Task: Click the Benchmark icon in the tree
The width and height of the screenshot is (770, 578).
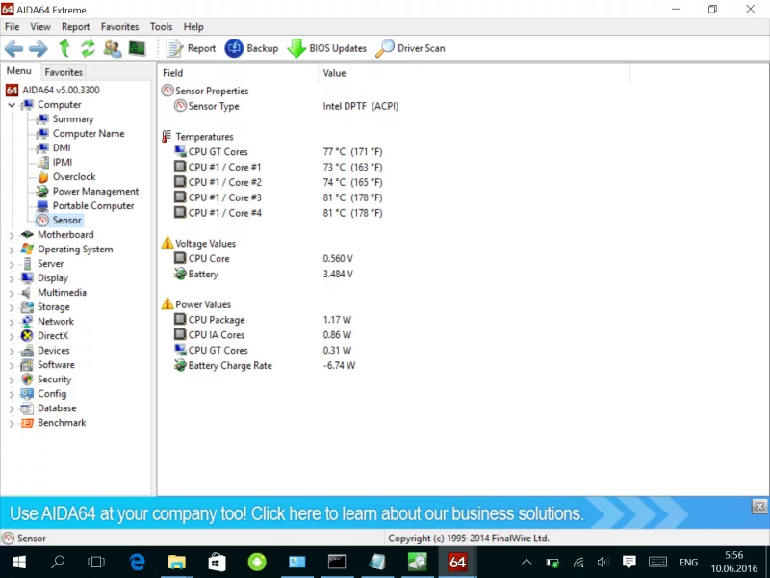Action: click(27, 423)
